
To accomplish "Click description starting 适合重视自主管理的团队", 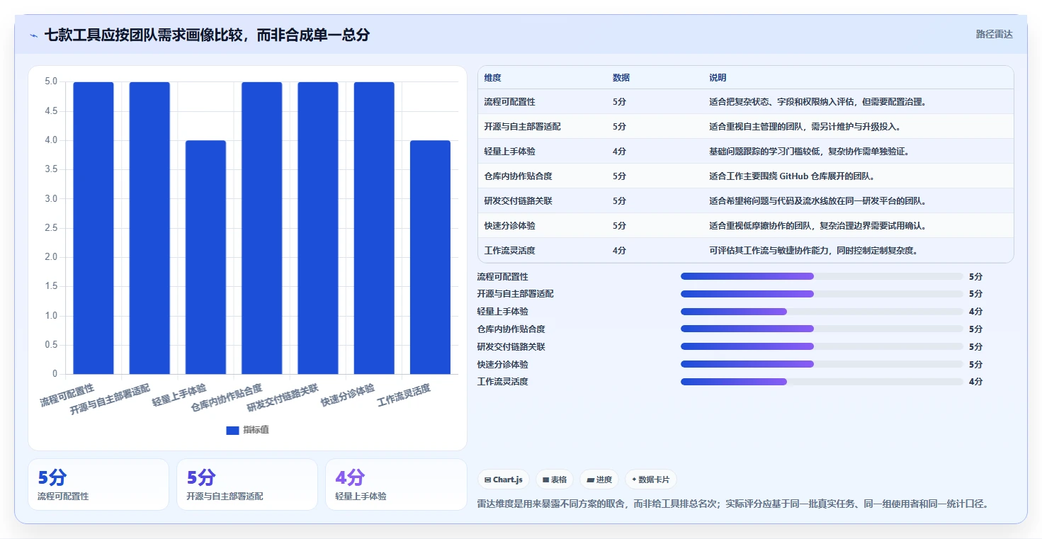I will [805, 127].
